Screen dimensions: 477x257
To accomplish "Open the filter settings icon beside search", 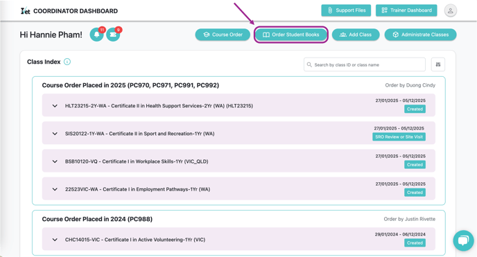I will click(438, 64).
